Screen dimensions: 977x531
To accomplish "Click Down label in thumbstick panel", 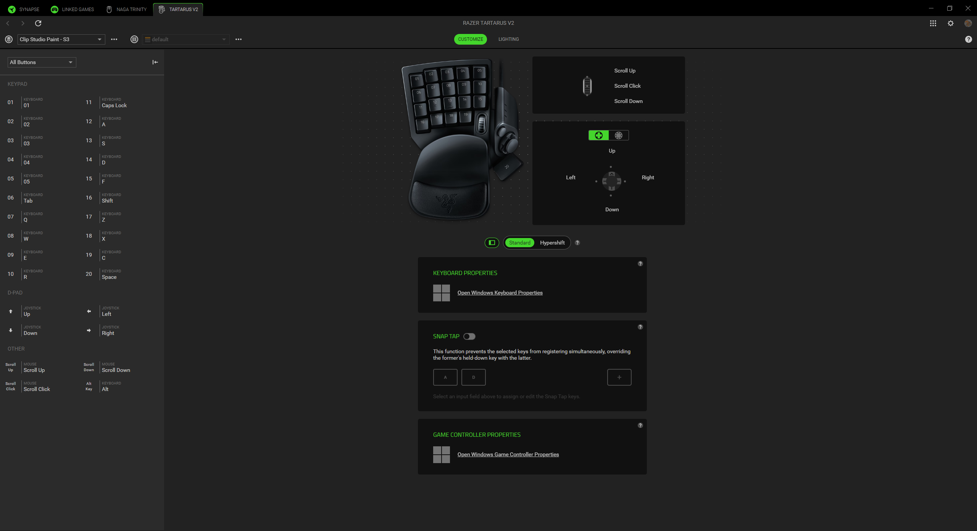I will [612, 209].
